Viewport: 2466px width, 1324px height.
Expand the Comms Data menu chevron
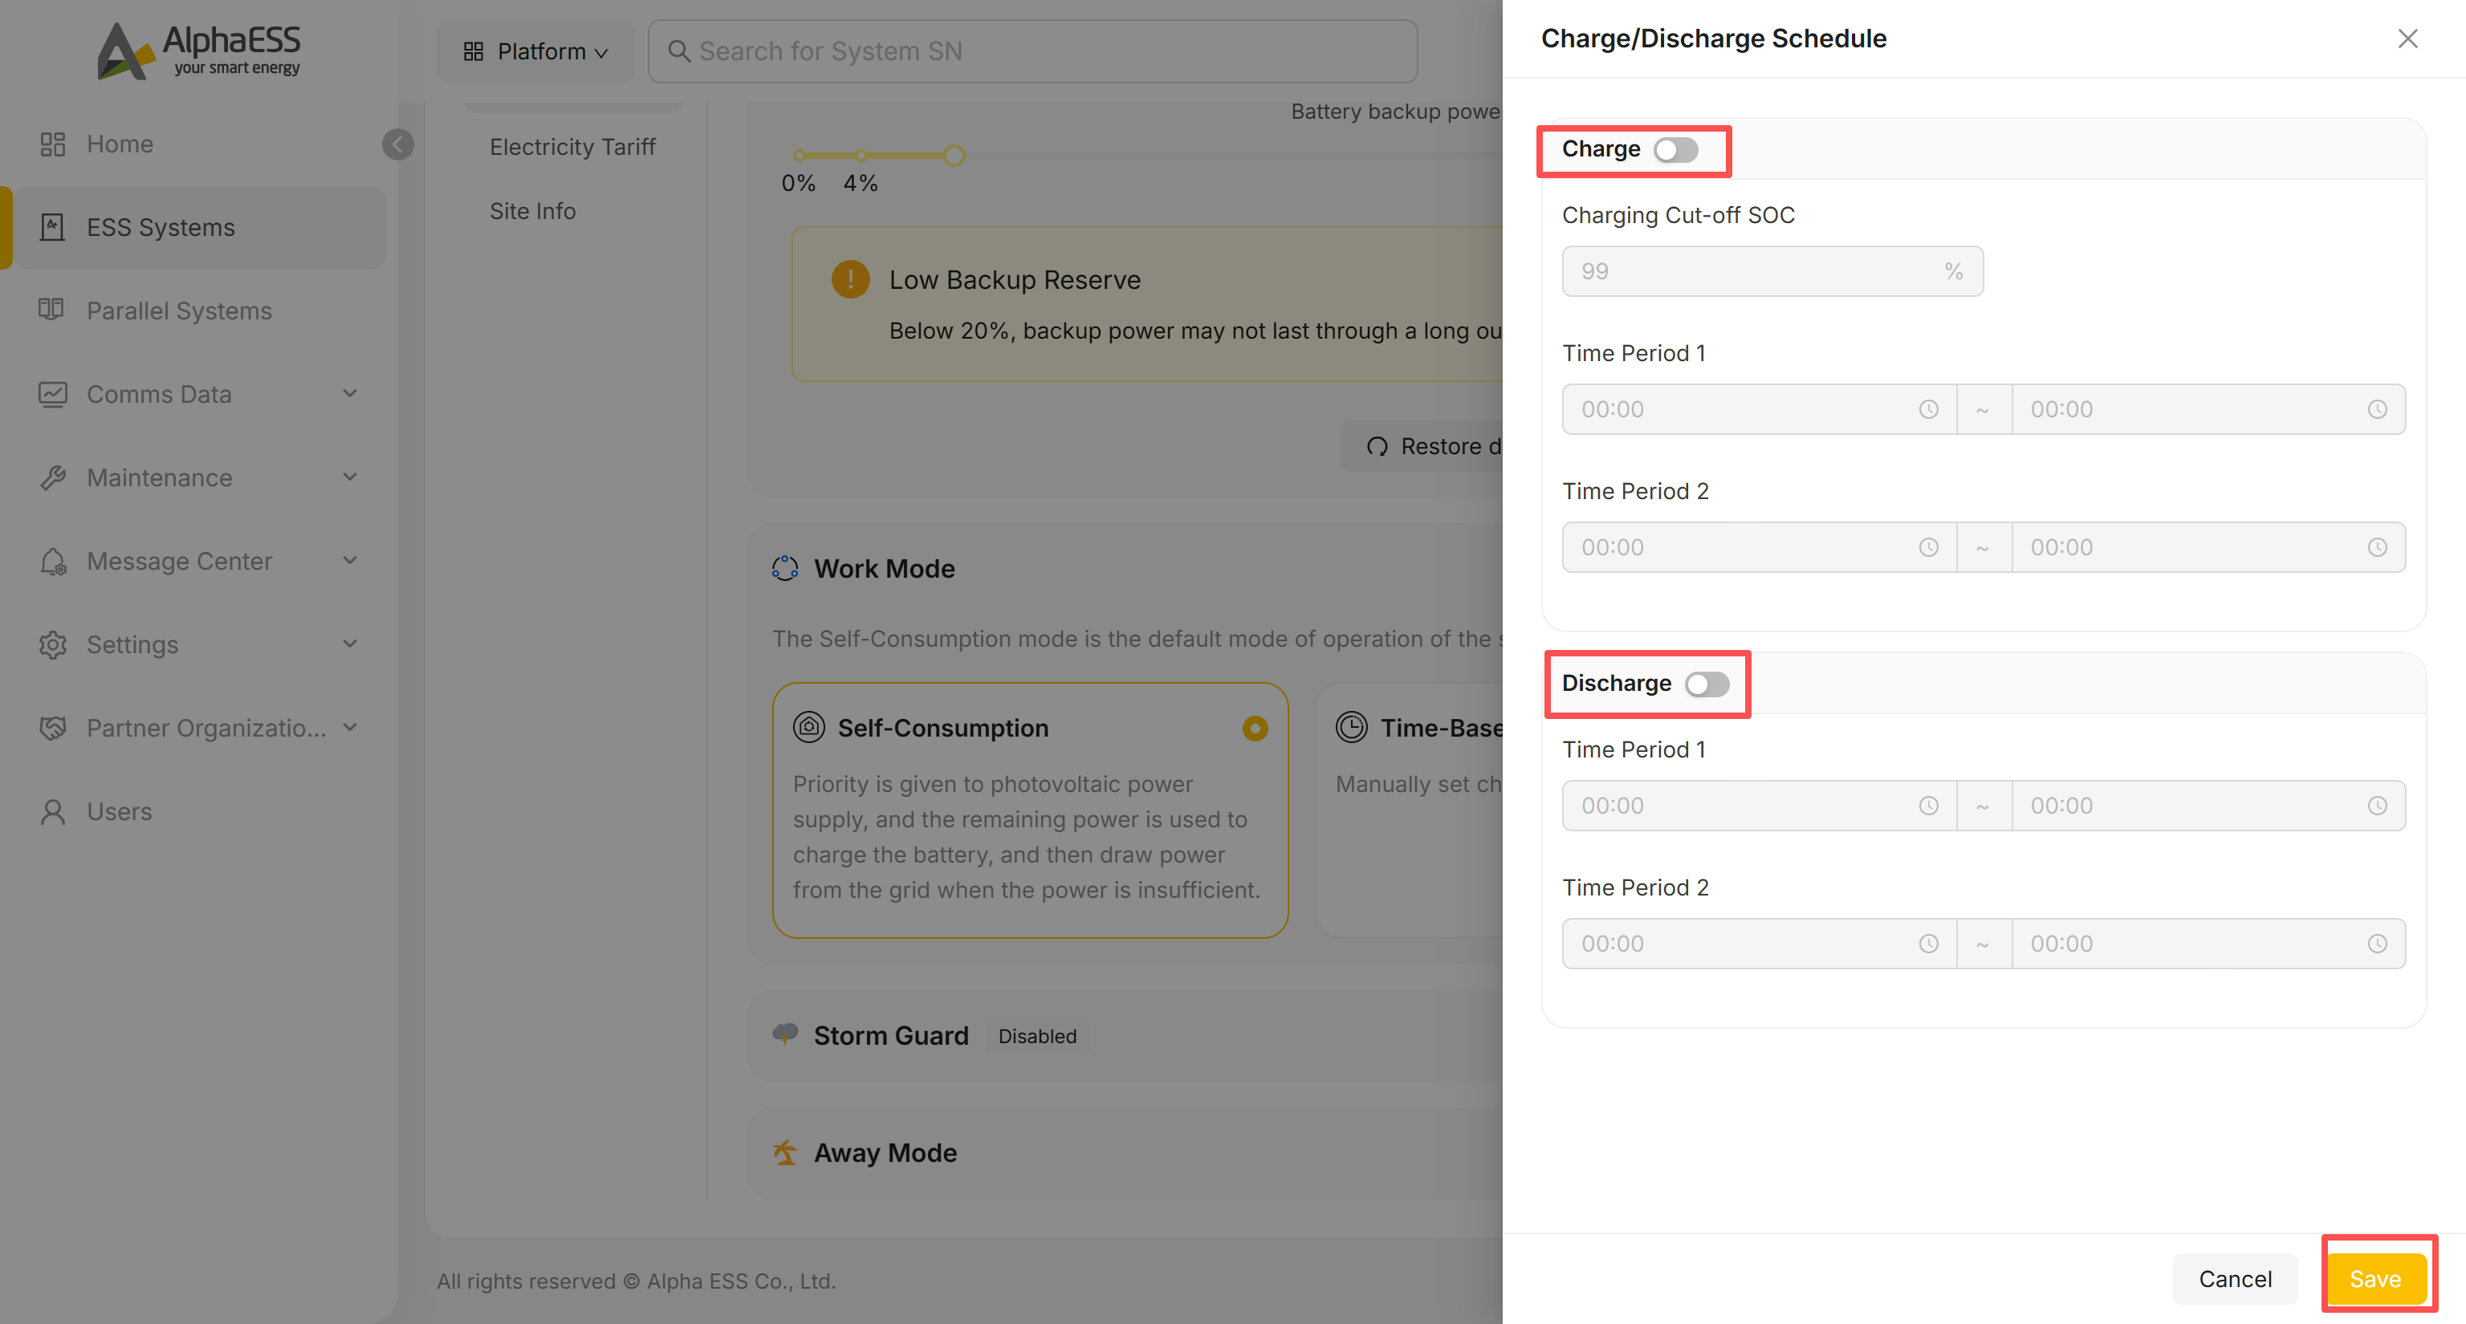click(349, 394)
